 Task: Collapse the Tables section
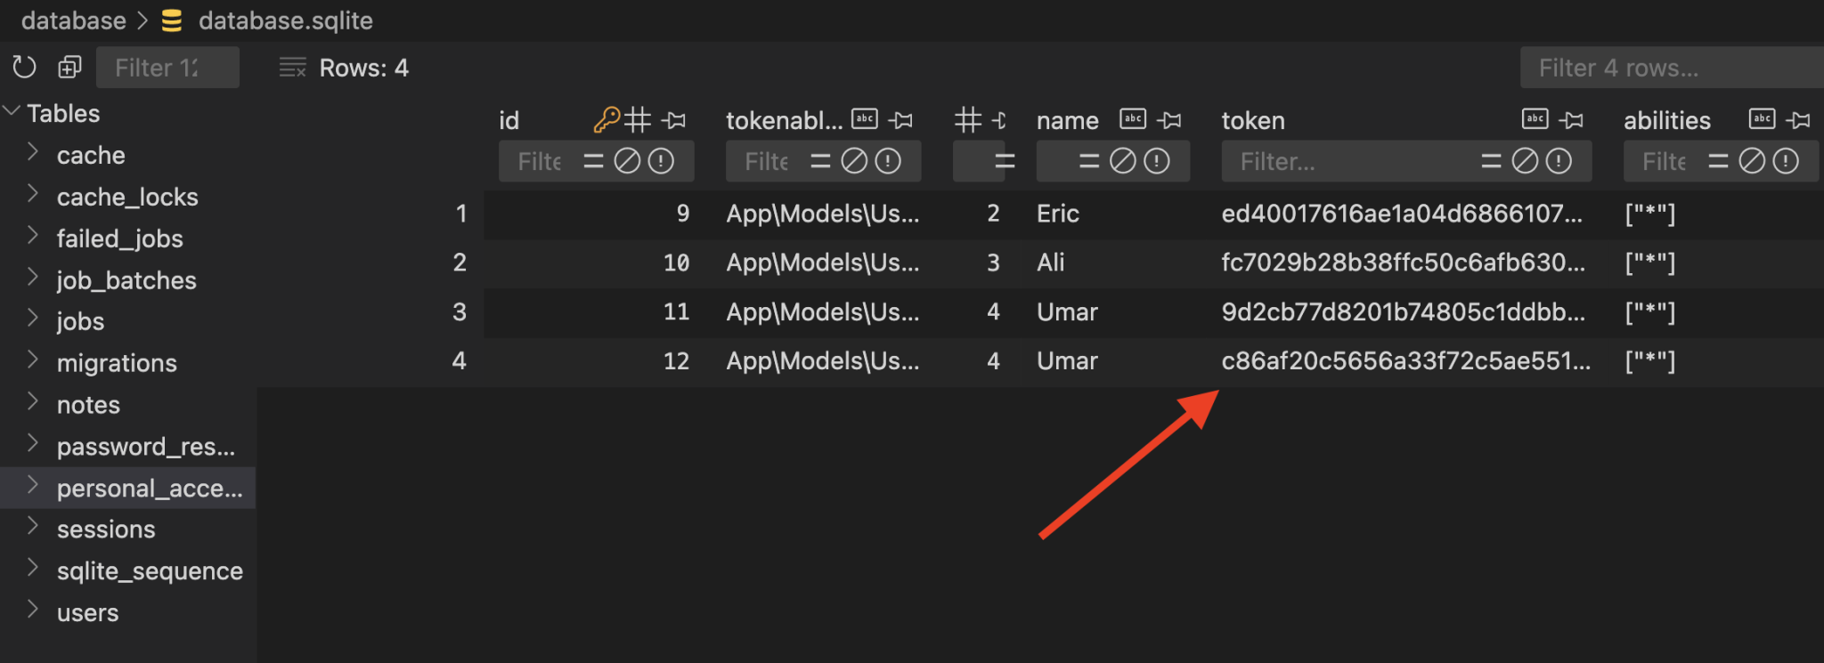point(12,113)
